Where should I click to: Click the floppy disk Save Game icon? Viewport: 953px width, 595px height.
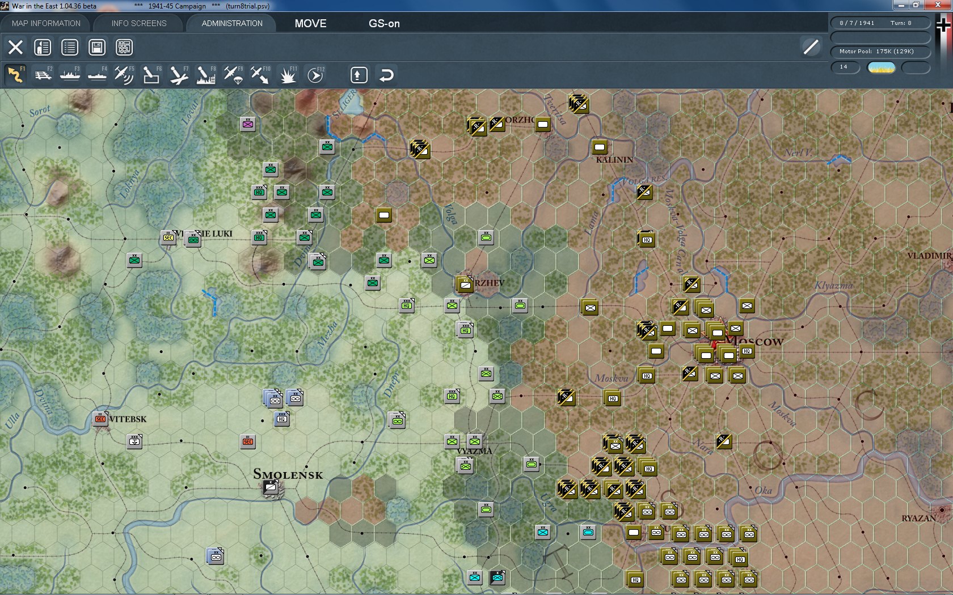(97, 47)
